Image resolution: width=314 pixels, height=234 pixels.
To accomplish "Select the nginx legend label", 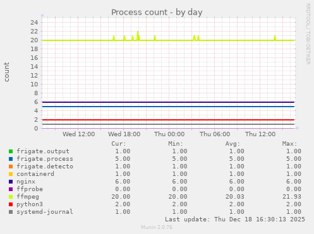I will tap(26, 182).
